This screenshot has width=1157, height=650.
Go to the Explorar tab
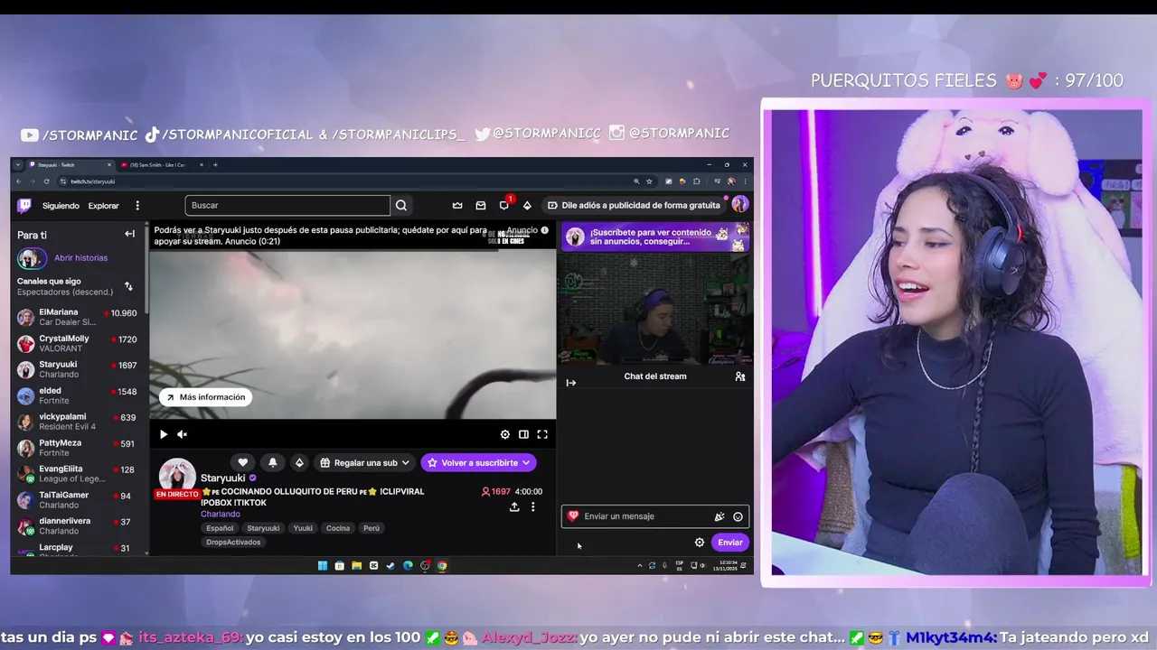pyautogui.click(x=104, y=206)
